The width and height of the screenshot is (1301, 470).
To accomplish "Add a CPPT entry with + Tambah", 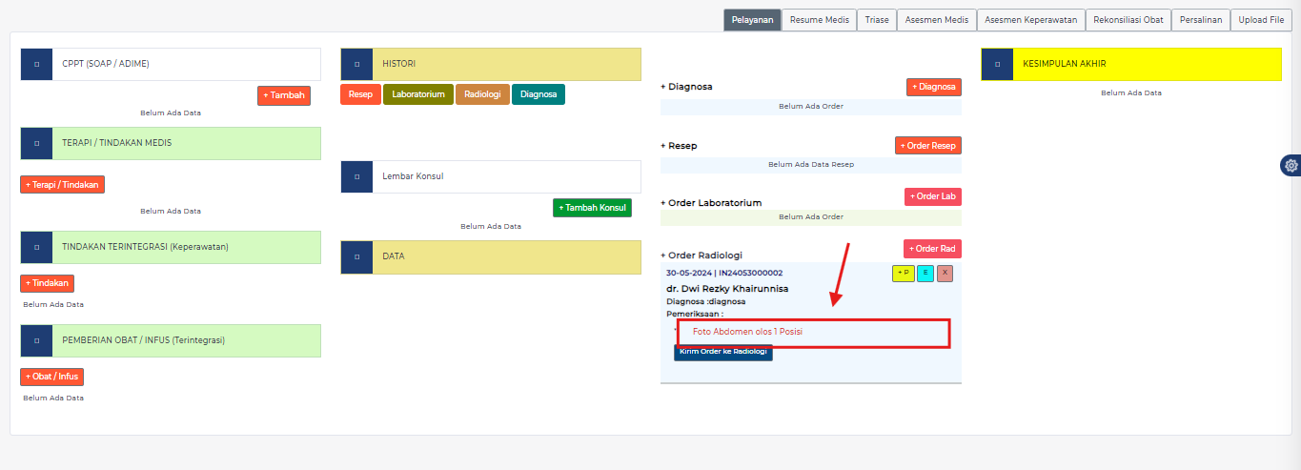I will point(283,95).
